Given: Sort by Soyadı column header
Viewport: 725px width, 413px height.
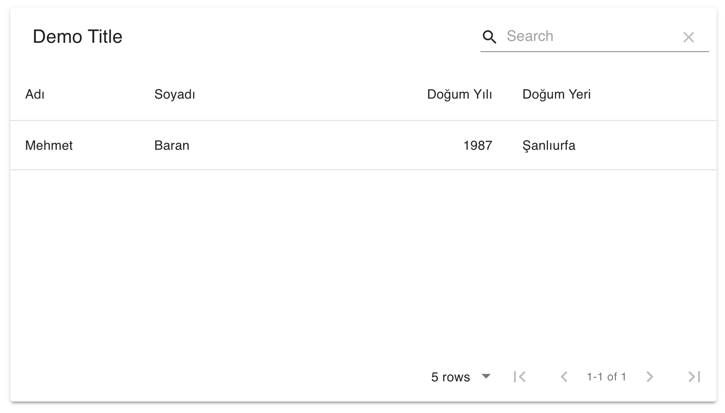Looking at the screenshot, I should (x=175, y=94).
